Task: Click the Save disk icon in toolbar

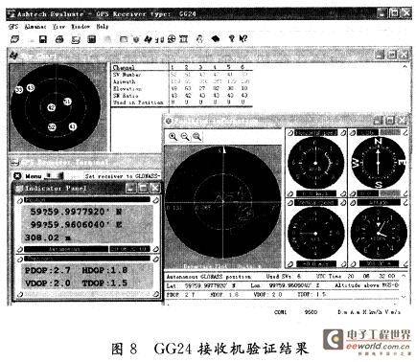Action: click(43, 39)
